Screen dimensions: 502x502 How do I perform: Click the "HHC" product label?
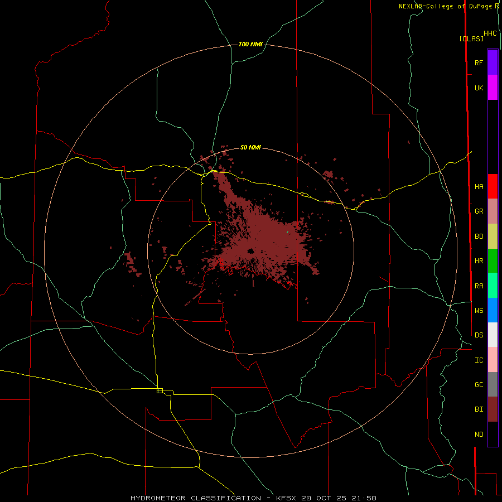tap(490, 33)
